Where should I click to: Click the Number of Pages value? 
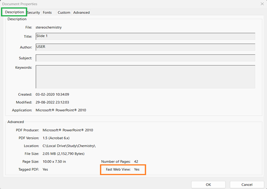(137, 162)
